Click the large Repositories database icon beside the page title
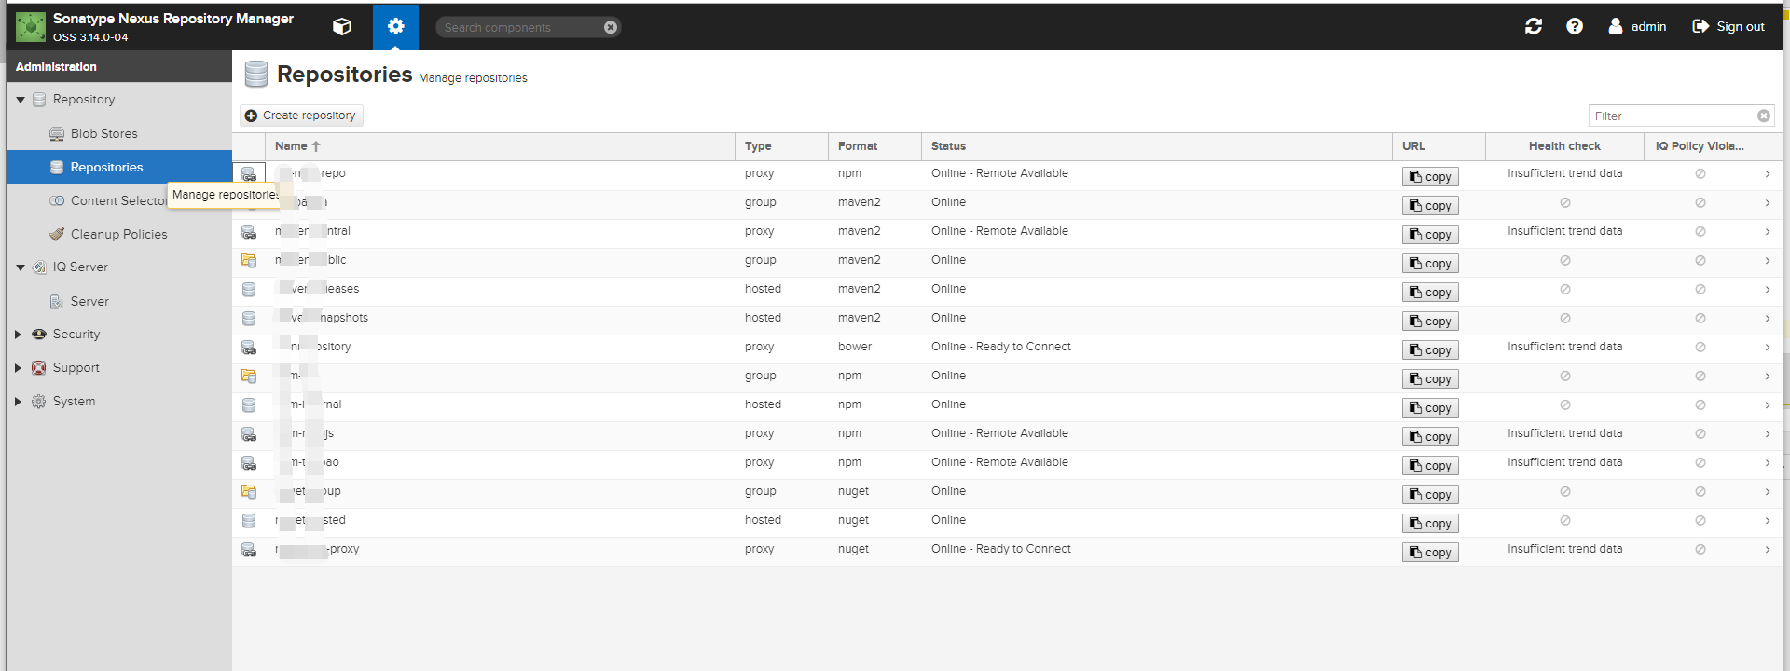 [x=256, y=74]
